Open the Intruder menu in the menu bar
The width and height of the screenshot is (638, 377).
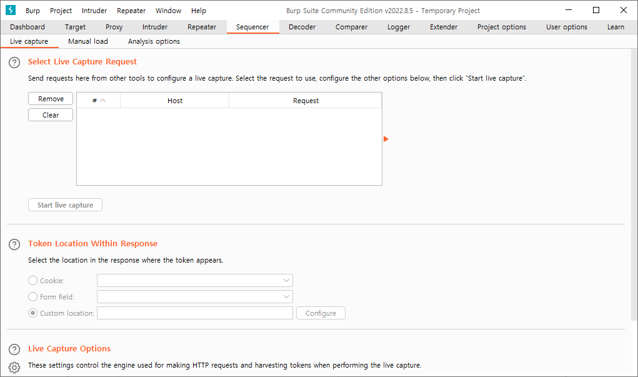pos(94,11)
